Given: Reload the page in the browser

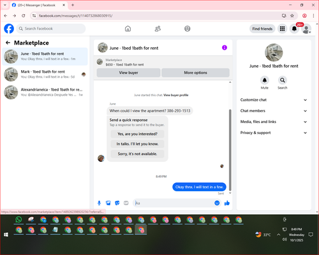Looking at the screenshot, I should point(24,16).
